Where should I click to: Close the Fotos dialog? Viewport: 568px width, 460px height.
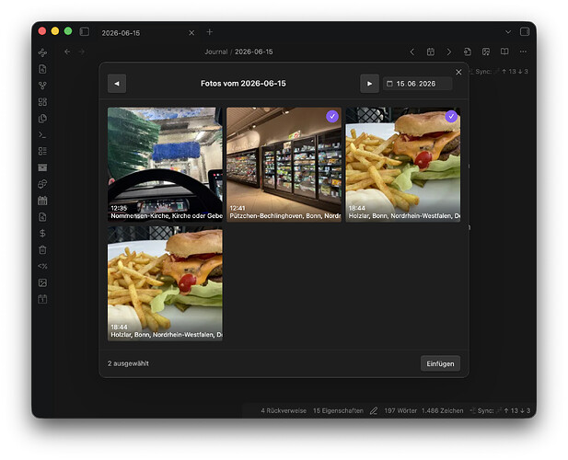click(458, 72)
